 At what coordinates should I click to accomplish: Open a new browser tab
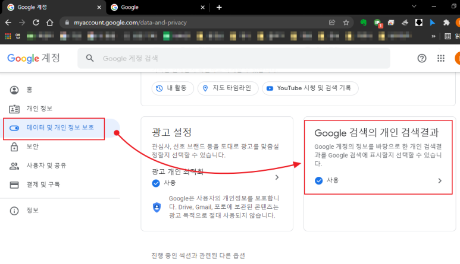pos(219,7)
